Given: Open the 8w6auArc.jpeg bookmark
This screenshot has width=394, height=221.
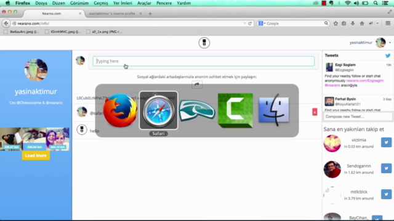Looking at the screenshot, I should point(22,31).
